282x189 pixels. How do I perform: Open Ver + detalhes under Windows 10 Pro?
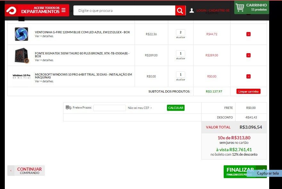point(44,81)
